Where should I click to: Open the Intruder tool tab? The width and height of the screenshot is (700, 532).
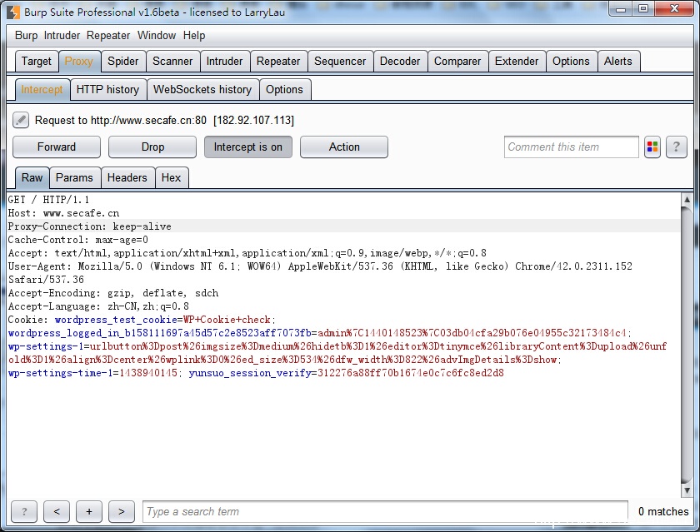pyautogui.click(x=224, y=61)
